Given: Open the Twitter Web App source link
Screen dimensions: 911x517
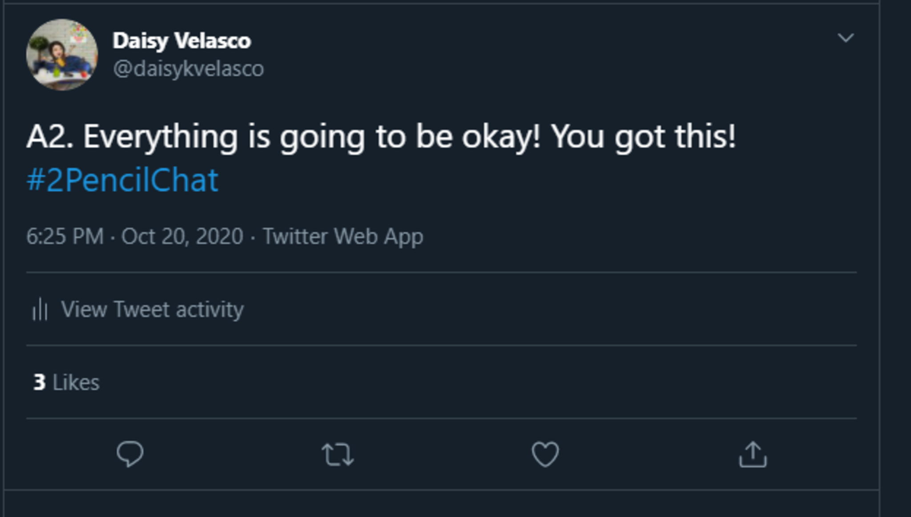Looking at the screenshot, I should point(343,236).
